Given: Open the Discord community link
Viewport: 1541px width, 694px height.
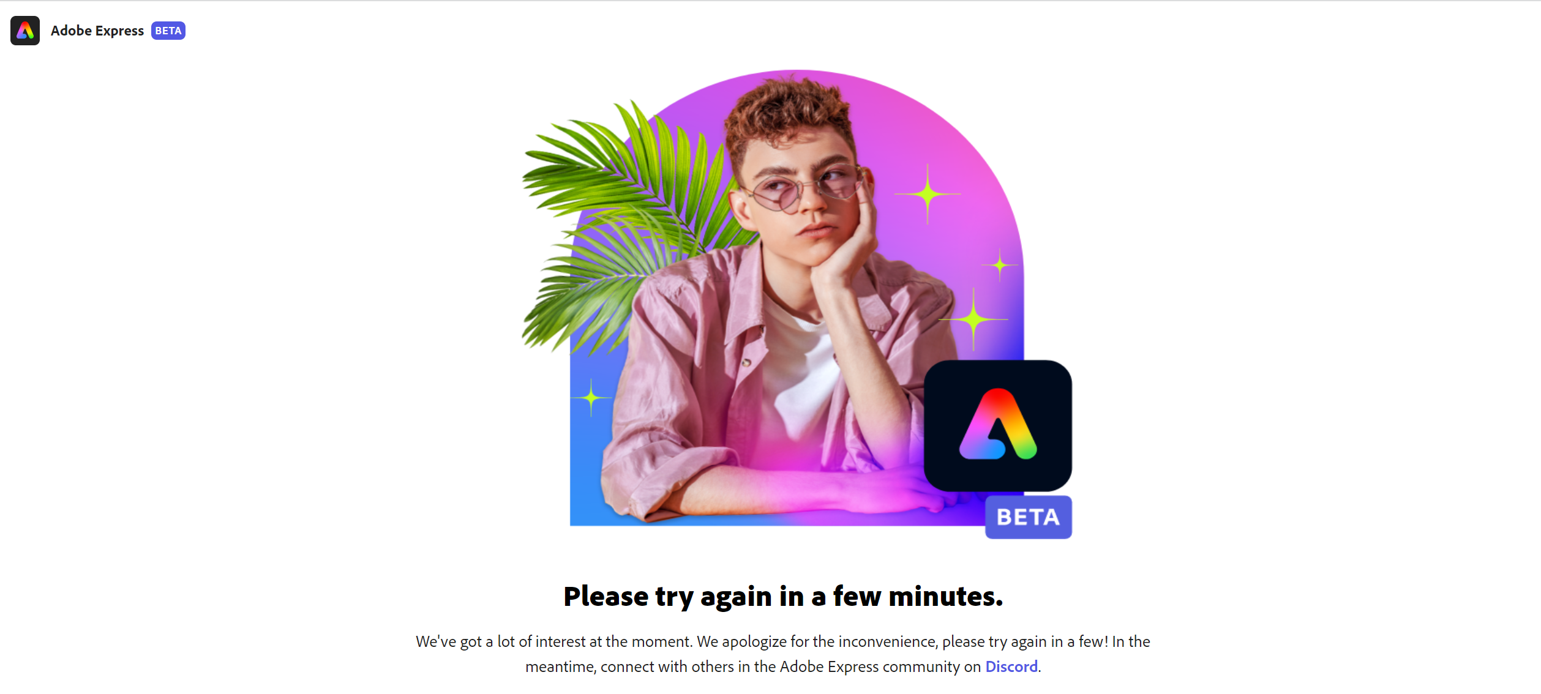Looking at the screenshot, I should pos(1011,666).
